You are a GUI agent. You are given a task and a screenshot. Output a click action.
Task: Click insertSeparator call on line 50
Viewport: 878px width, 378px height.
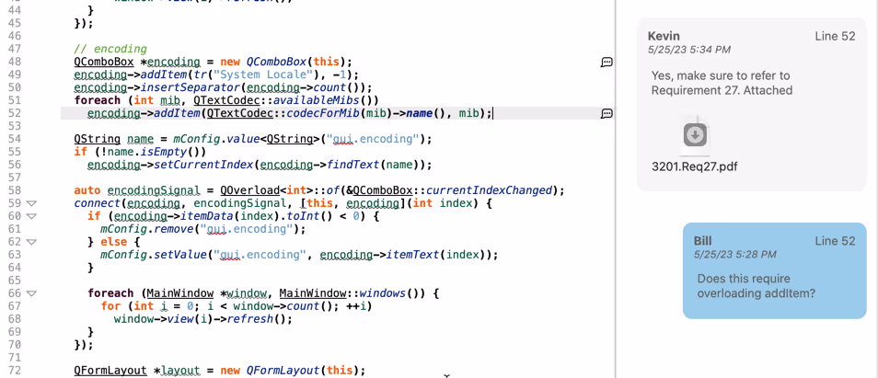pyautogui.click(x=189, y=87)
